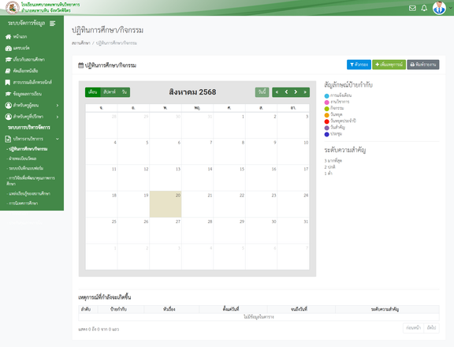Switch calendar to week view
This screenshot has width=454, height=347.
(110, 92)
